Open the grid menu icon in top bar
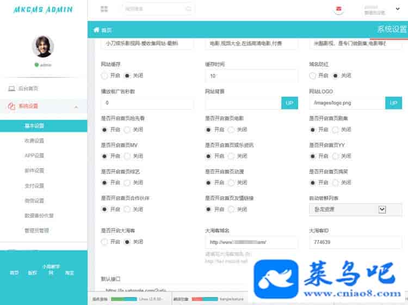Viewport: 408px width, 305px height. 104,9
